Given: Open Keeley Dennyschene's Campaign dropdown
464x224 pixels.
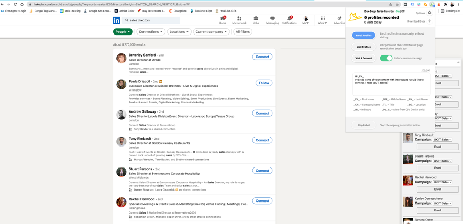Looking at the screenshot, I should pyautogui.click(x=442, y=203).
